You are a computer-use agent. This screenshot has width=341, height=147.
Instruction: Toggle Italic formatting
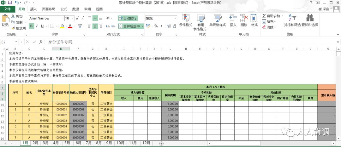tap(37, 26)
